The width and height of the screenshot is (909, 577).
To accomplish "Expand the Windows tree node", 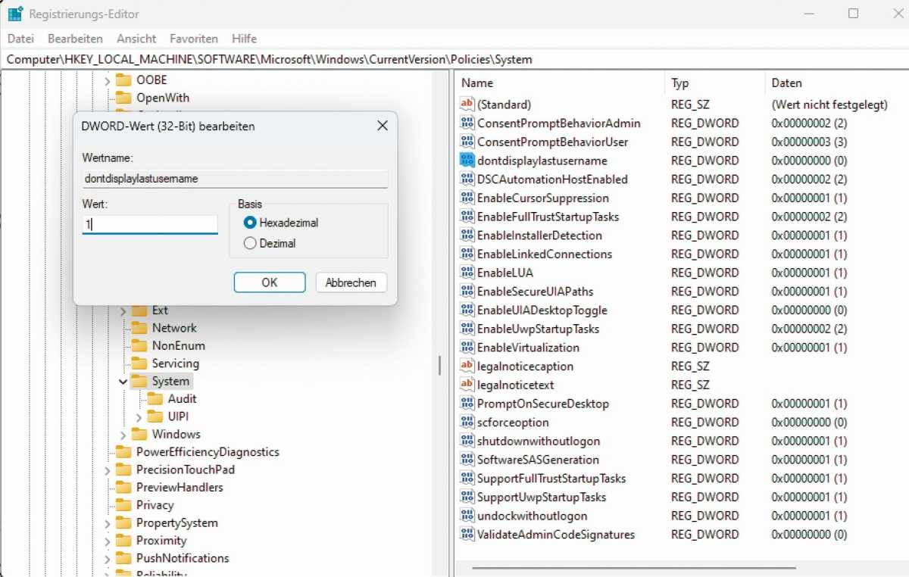I will pos(123,435).
